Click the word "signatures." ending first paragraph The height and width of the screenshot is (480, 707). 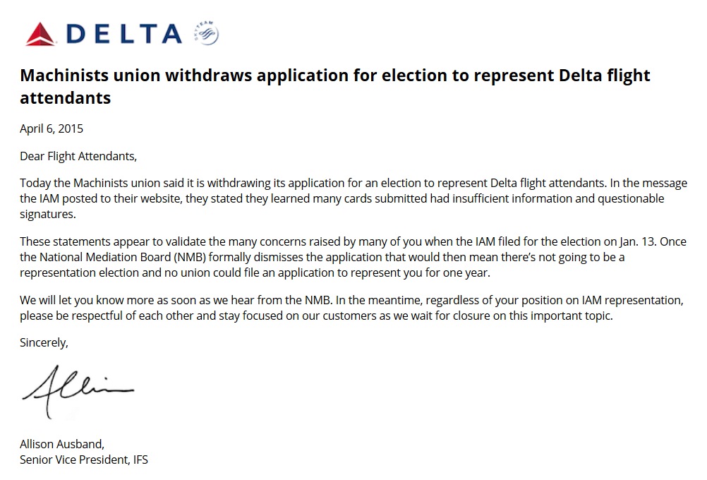point(47,213)
